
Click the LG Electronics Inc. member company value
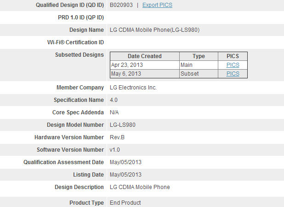[133, 88]
